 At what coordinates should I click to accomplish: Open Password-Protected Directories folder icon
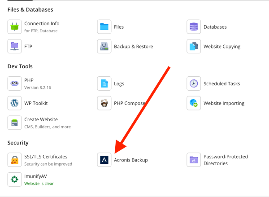pyautogui.click(x=194, y=160)
